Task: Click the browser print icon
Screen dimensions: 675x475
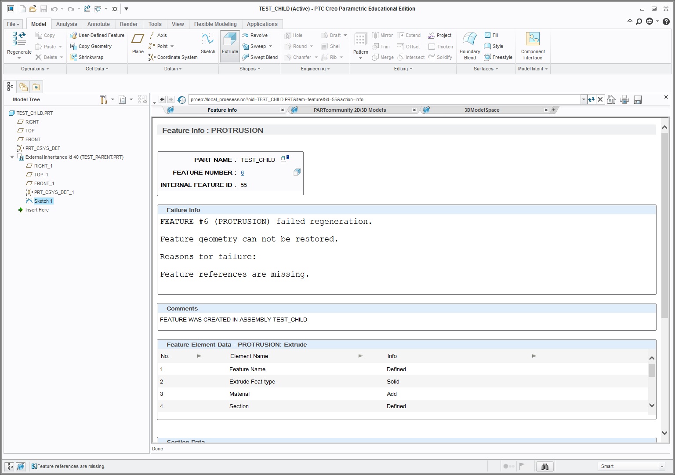Action: pyautogui.click(x=624, y=99)
